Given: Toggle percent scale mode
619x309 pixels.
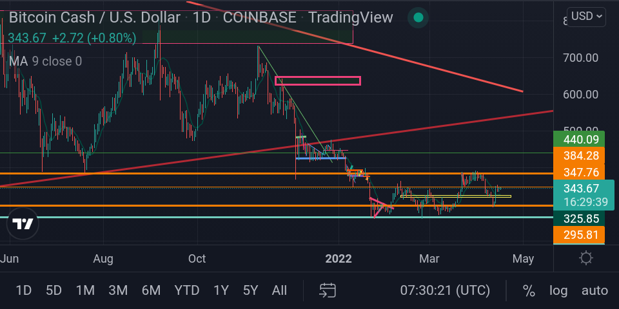Looking at the screenshot, I should [x=529, y=290].
